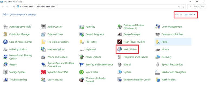Image resolution: width=208 pixels, height=110 pixels.
Task: Click the Synaptics TouchPad icon
Action: click(x=43, y=72)
